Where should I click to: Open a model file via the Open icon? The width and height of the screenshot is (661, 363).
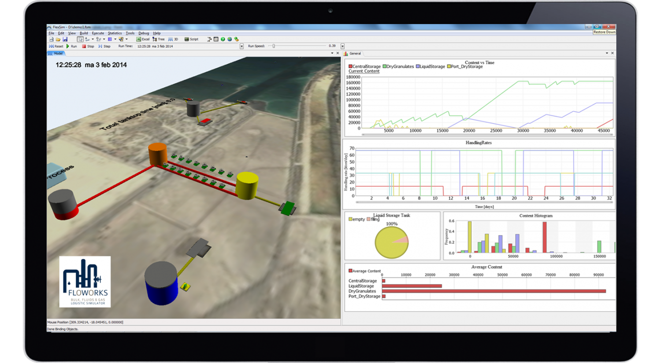coord(58,39)
